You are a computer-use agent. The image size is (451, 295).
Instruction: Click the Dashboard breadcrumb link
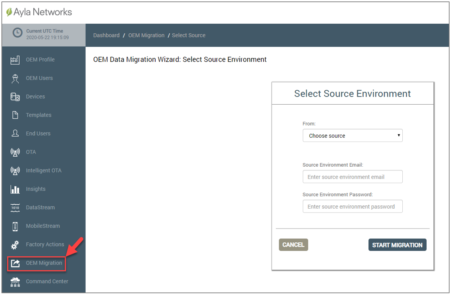(x=106, y=35)
